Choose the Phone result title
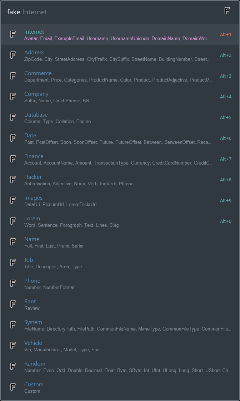The height and width of the screenshot is (401, 240). [32, 281]
